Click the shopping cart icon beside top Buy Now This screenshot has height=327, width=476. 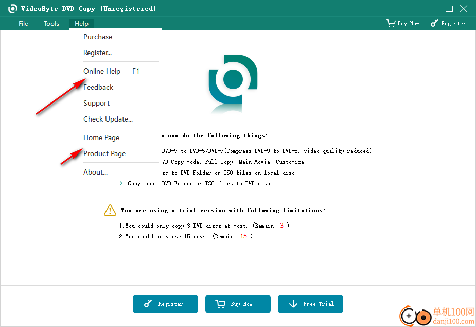click(391, 23)
